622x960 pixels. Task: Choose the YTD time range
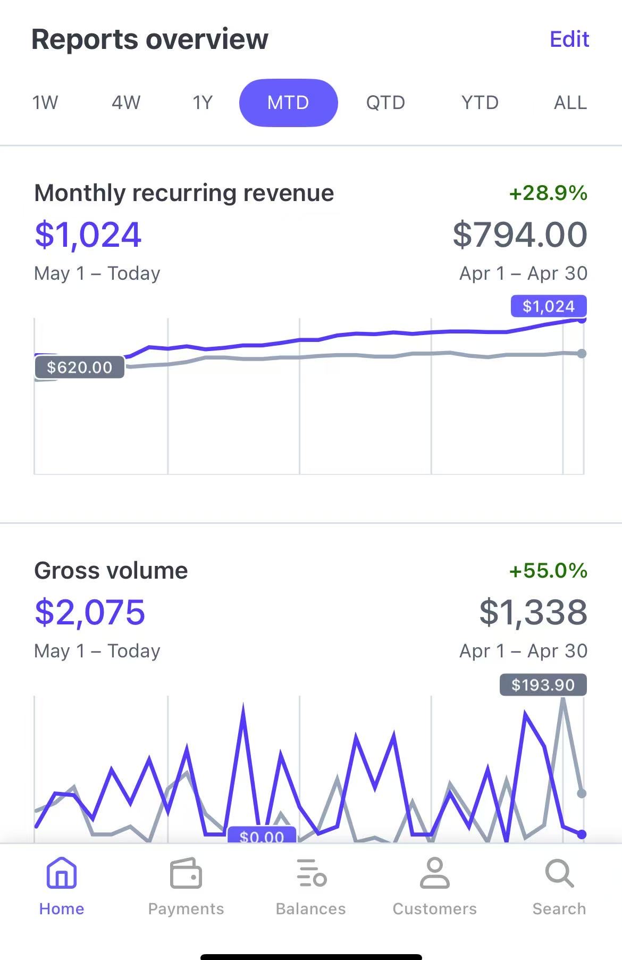480,103
